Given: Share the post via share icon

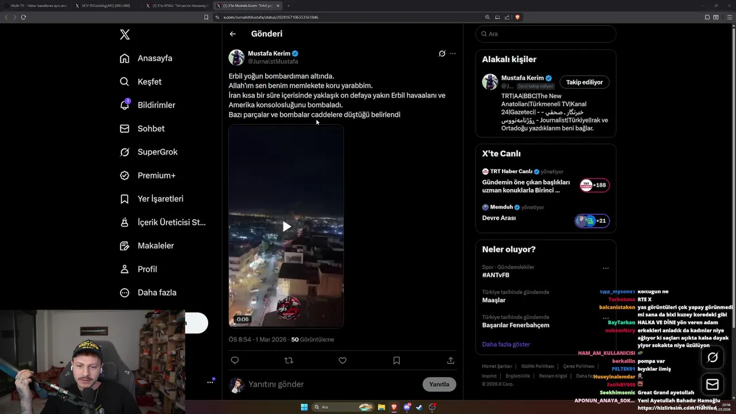Looking at the screenshot, I should pos(450,361).
